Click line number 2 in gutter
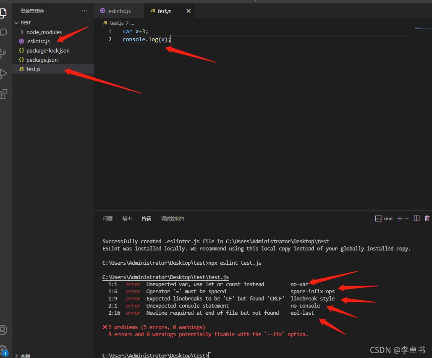This screenshot has height=358, width=432. [x=110, y=39]
